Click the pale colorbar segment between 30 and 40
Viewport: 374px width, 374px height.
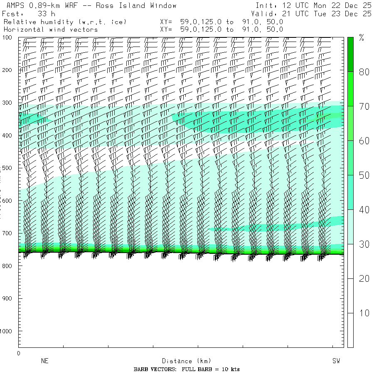351,226
